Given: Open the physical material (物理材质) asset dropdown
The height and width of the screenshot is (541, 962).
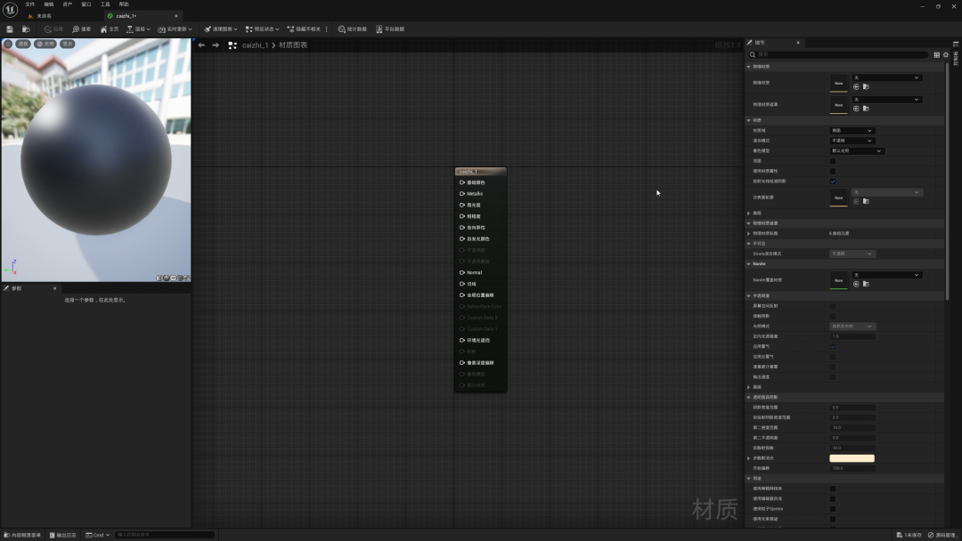Looking at the screenshot, I should click(x=886, y=77).
